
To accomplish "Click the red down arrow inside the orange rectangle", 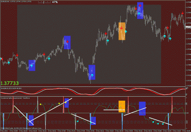I will pyautogui.click(x=121, y=28).
